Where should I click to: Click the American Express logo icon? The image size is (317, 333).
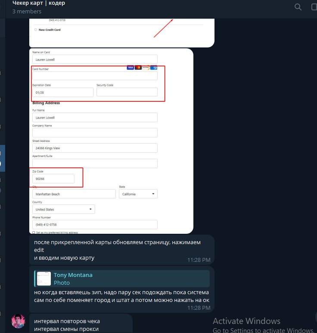coord(154,68)
